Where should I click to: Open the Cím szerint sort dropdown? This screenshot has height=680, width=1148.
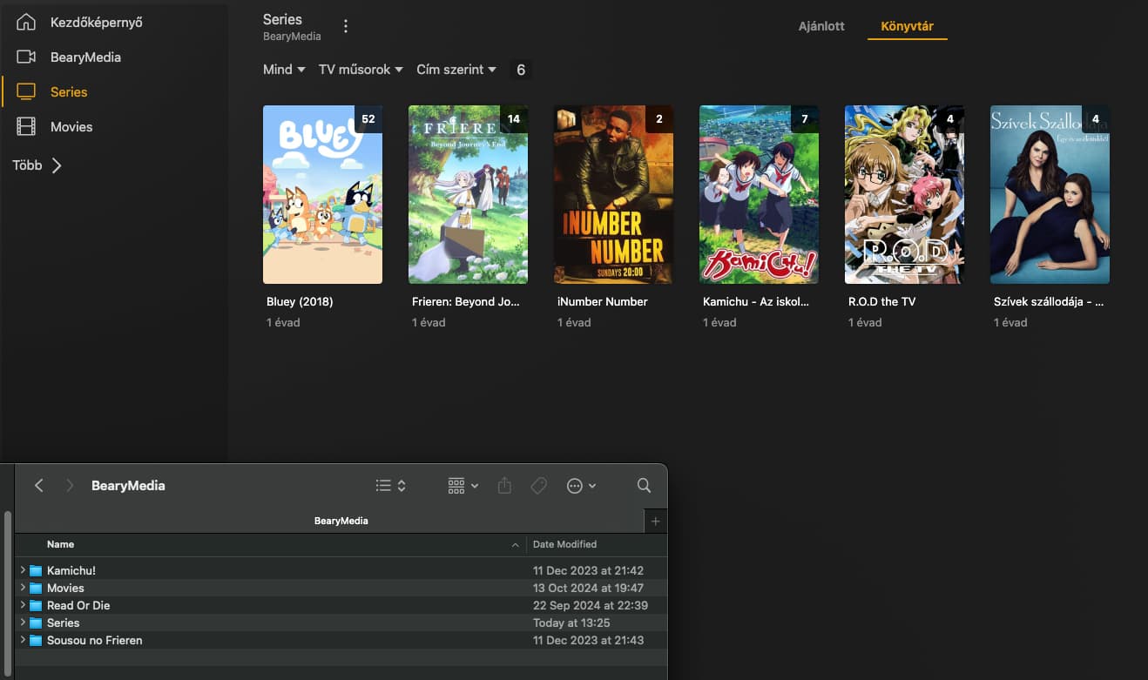[456, 70]
